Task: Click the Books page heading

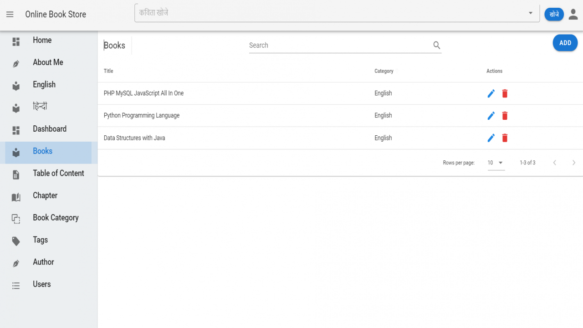Action: coord(114,46)
